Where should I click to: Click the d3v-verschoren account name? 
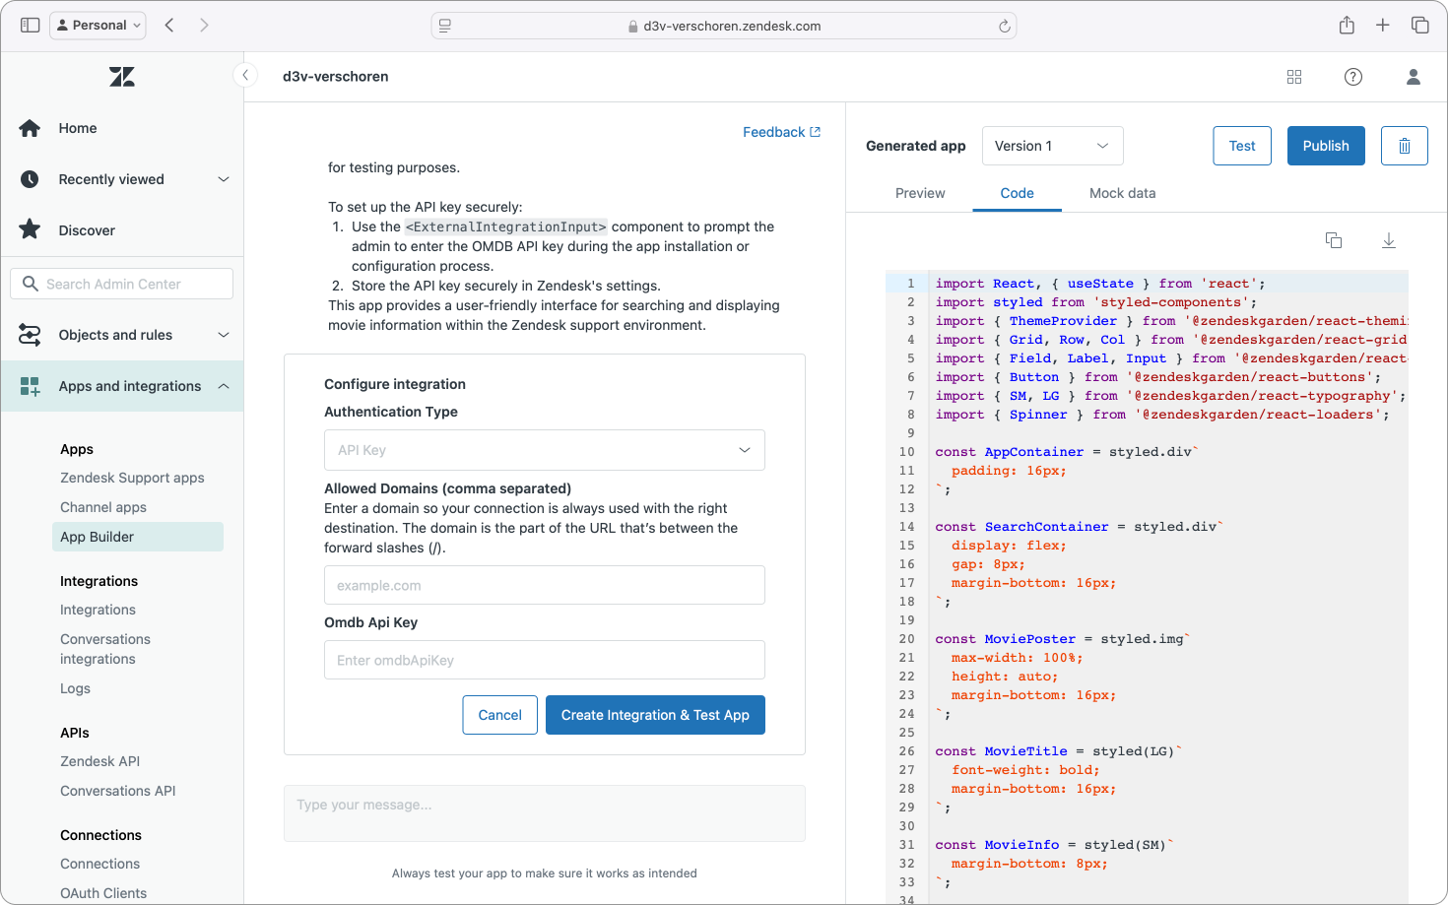335,77
